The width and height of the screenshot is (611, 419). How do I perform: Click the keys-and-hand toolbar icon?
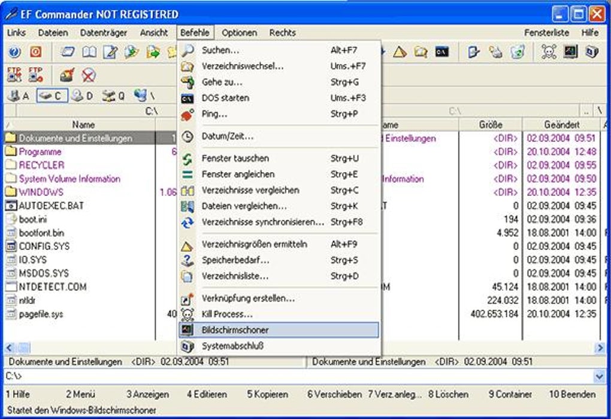[495, 52]
